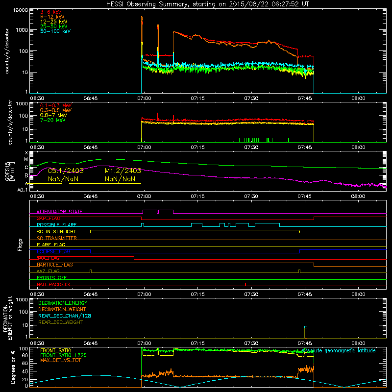This screenshot has width=392, height=392.
Task: Click the 0.1-0.3 MeV legend label
Action: point(56,105)
